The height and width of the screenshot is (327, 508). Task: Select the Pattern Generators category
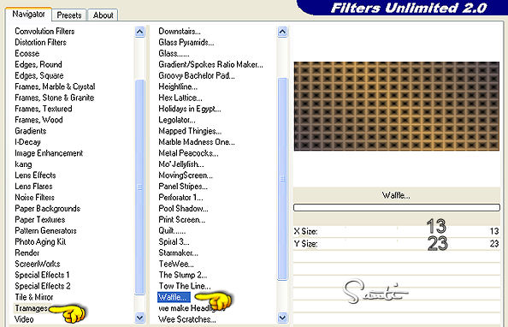click(45, 230)
